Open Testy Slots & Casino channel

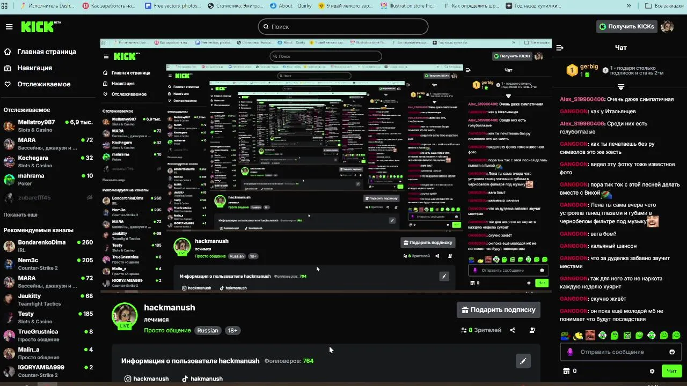48,317
